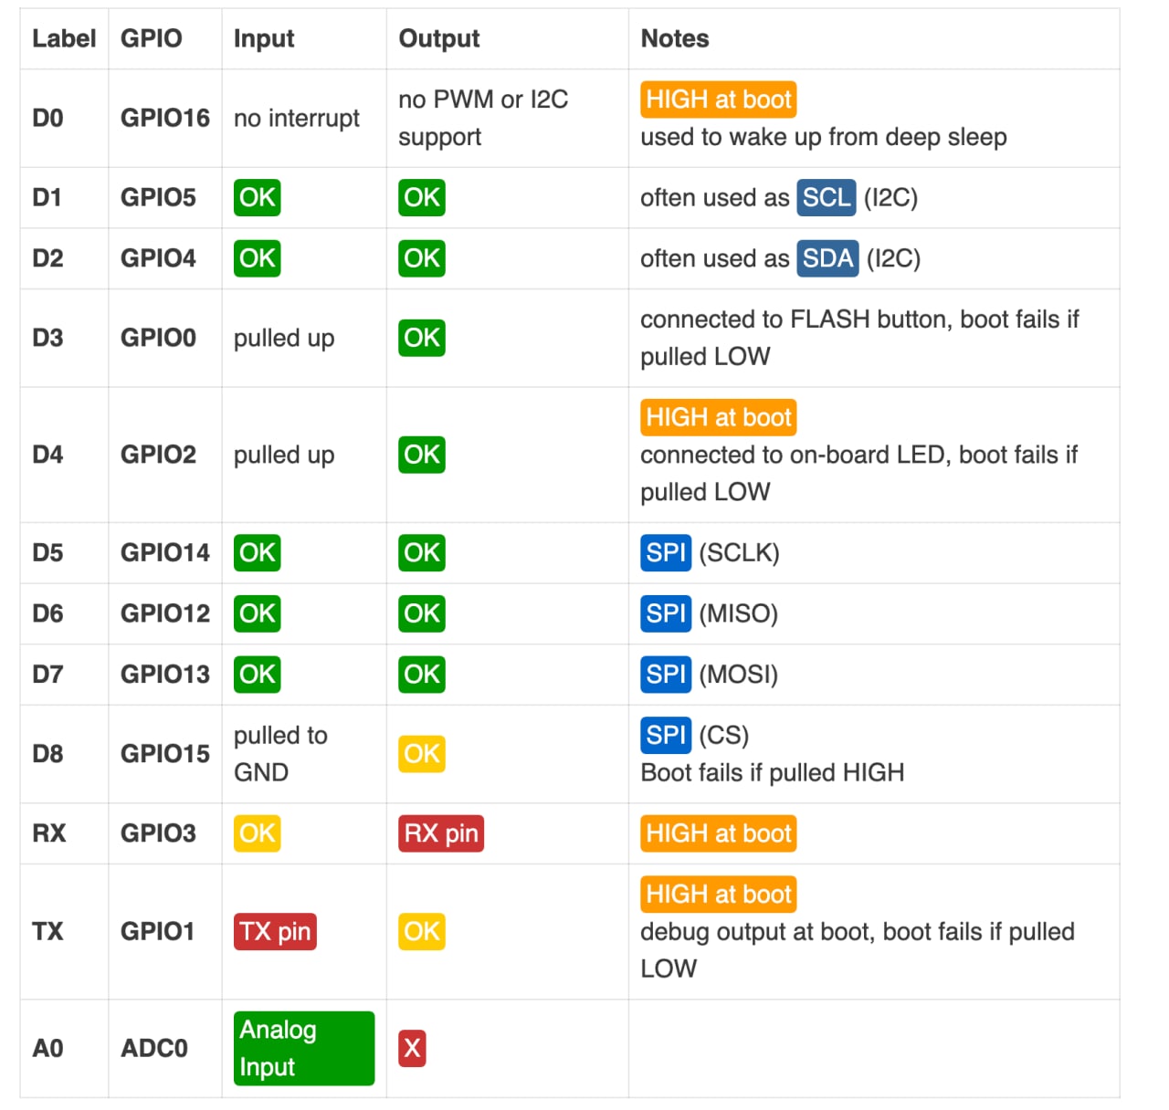The height and width of the screenshot is (1110, 1169).
Task: Click the red TX pin badge
Action: [275, 931]
